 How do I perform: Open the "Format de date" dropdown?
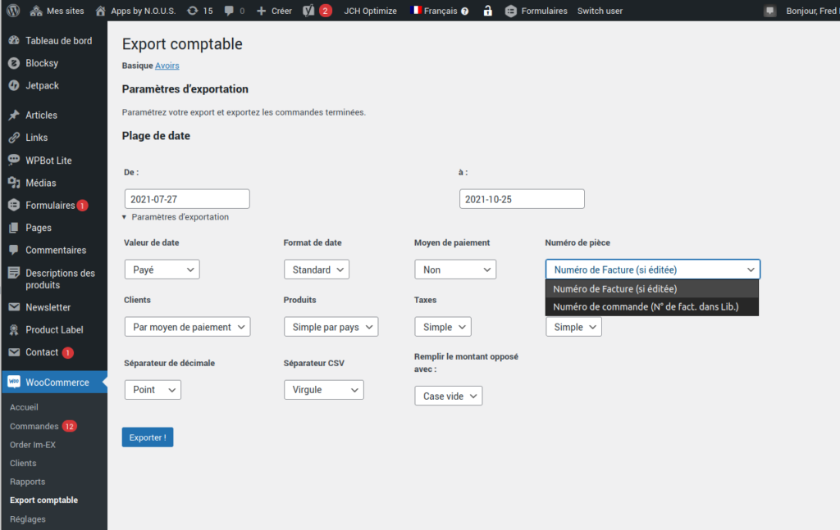click(x=317, y=269)
